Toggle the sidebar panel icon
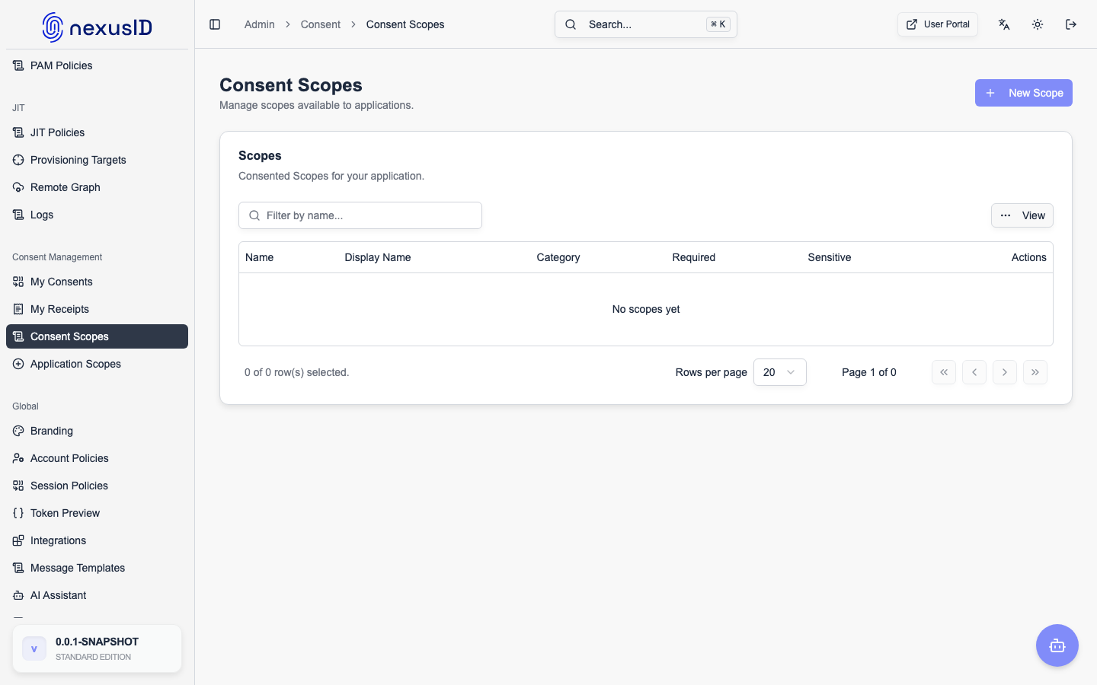 click(215, 24)
